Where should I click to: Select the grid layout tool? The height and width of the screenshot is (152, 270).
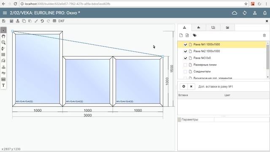click(3, 54)
